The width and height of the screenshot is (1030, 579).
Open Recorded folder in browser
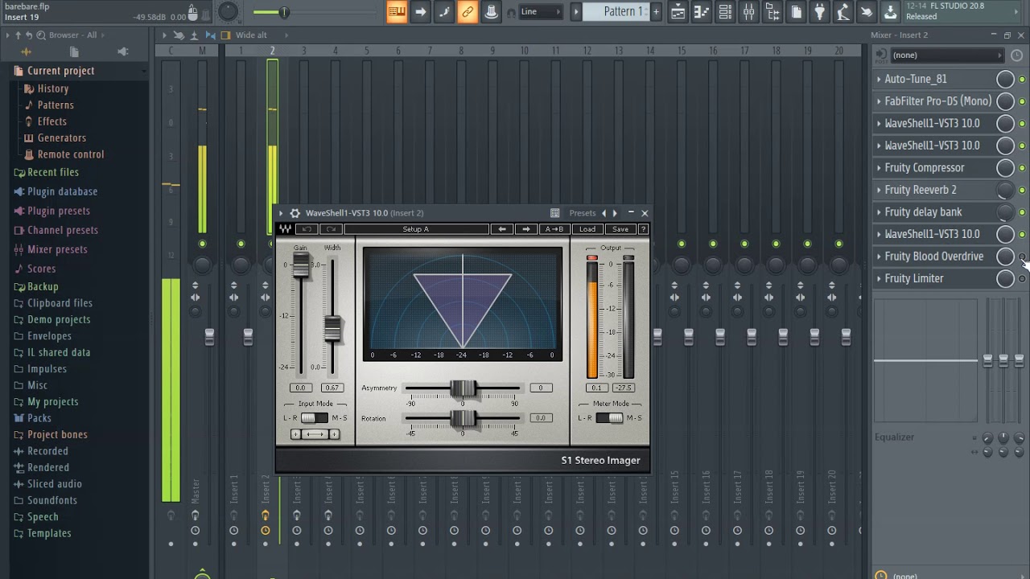(x=47, y=451)
